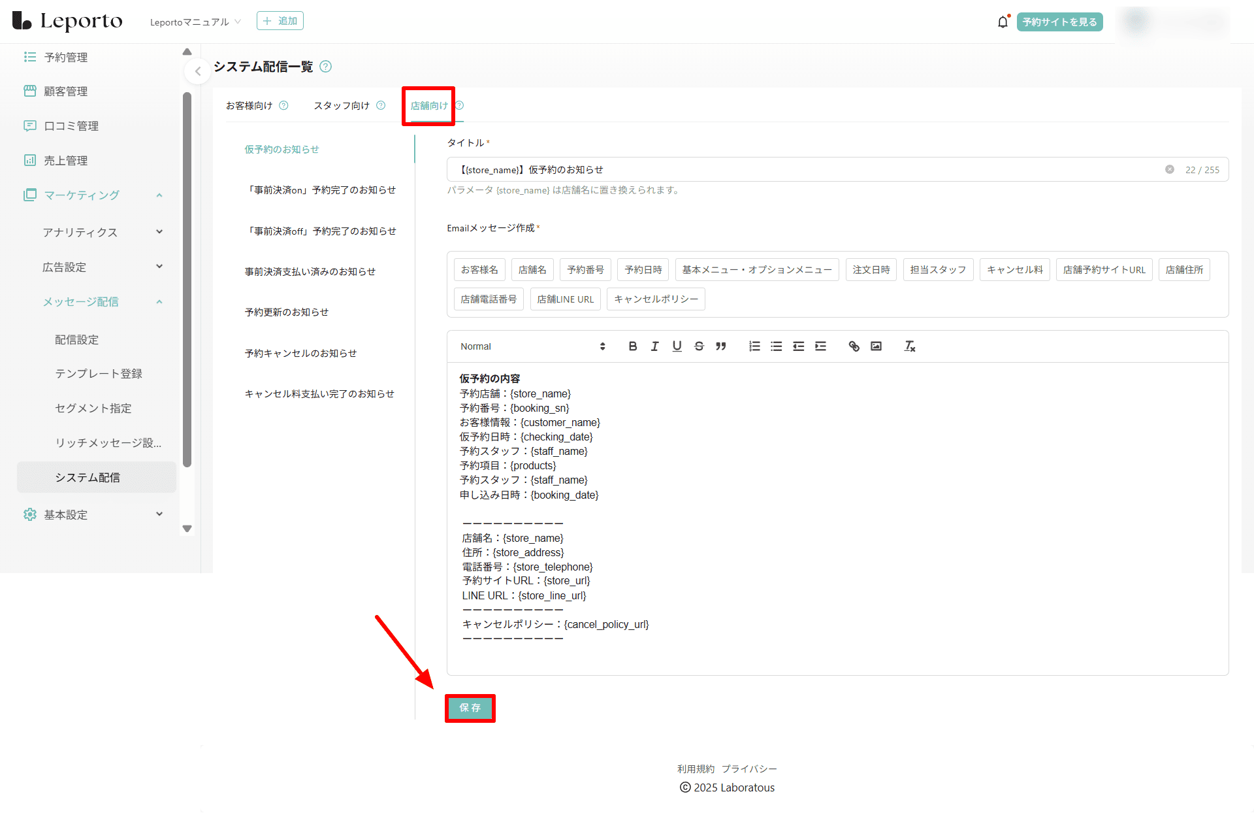Image resolution: width=1254 pixels, height=813 pixels.
Task: Switch to the スタッフ向け tab
Action: pos(342,106)
